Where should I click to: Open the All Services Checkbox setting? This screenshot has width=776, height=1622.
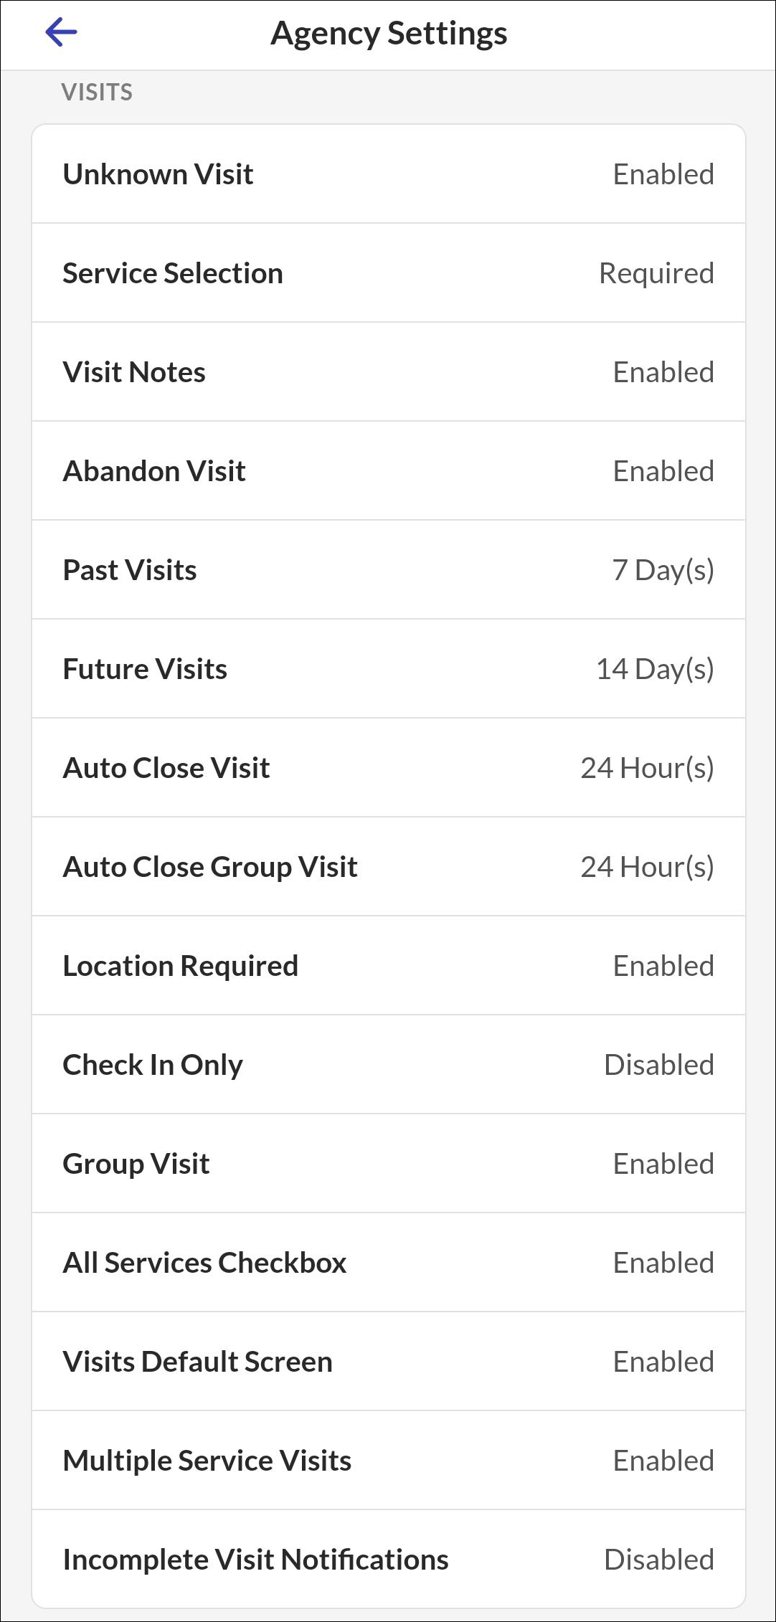(x=388, y=1263)
